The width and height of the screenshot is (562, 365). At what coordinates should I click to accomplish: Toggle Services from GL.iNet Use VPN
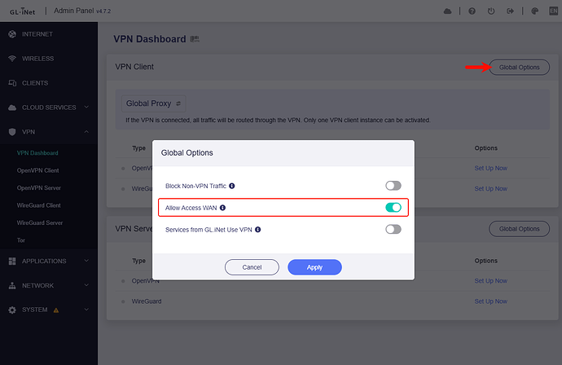pos(393,230)
